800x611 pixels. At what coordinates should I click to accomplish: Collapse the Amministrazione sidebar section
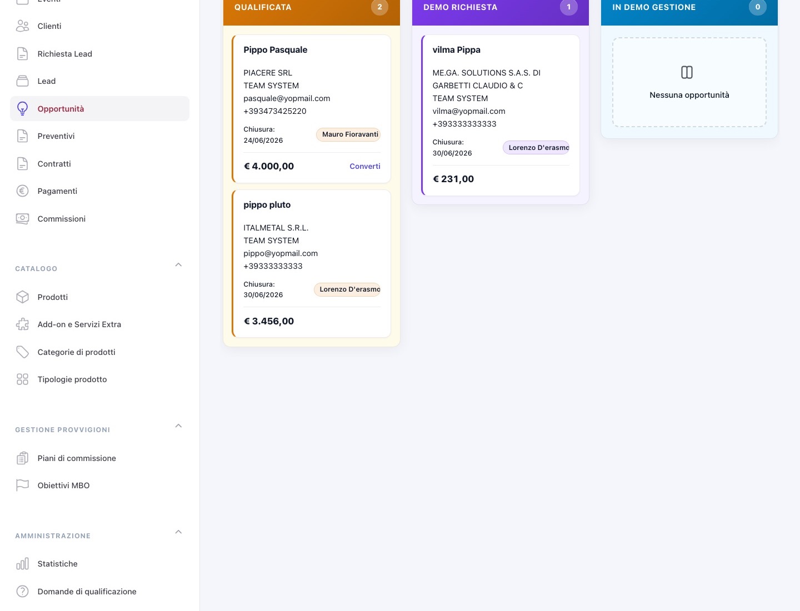pos(178,532)
